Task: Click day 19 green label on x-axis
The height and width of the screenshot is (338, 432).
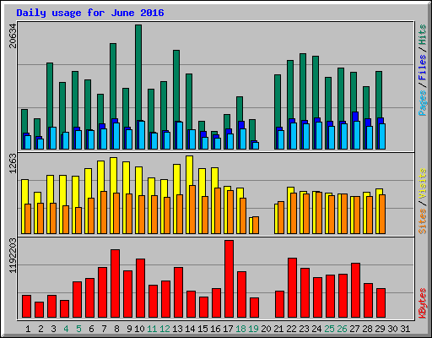Action: tap(253, 329)
